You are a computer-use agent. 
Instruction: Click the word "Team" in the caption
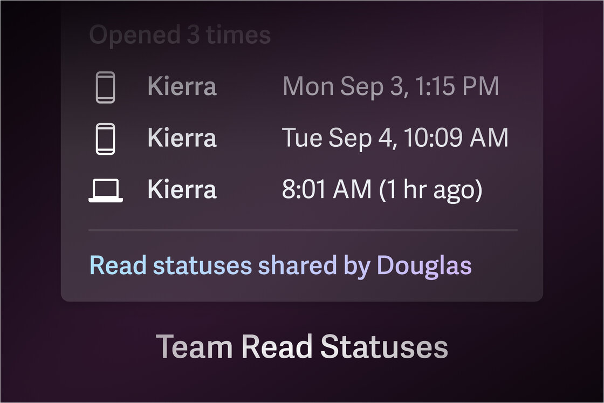point(194,347)
